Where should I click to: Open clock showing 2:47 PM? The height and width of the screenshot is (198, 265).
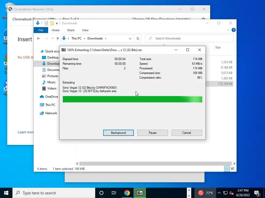[x=243, y=193]
